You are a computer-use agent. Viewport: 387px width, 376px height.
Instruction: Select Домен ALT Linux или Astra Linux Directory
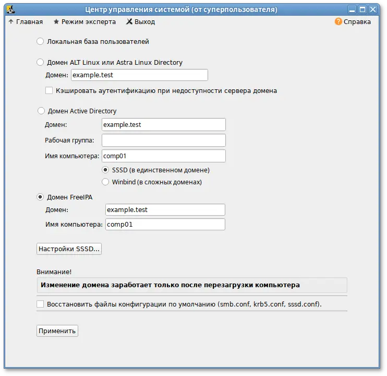(41, 63)
